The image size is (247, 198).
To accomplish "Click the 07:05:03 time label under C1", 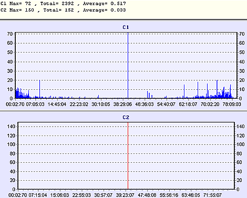I will (35, 105).
